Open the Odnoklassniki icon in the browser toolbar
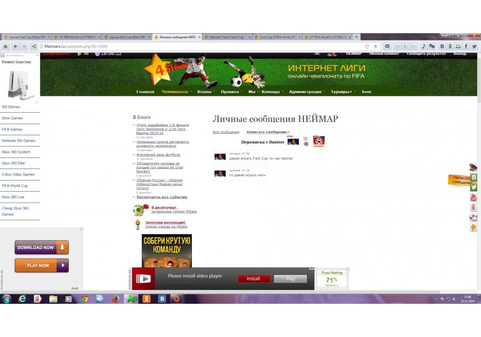Screen dimensions: 481x337 (x=450, y=46)
